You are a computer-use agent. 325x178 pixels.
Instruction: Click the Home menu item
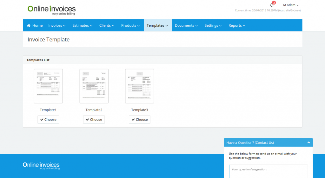coord(35,25)
